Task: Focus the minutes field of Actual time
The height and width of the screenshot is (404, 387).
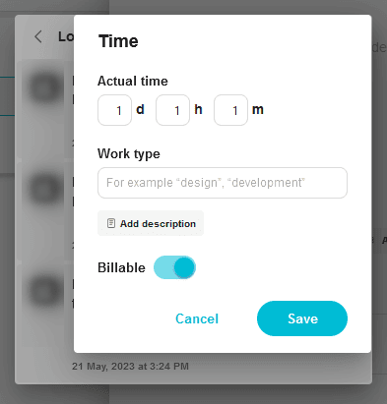Action: point(230,110)
